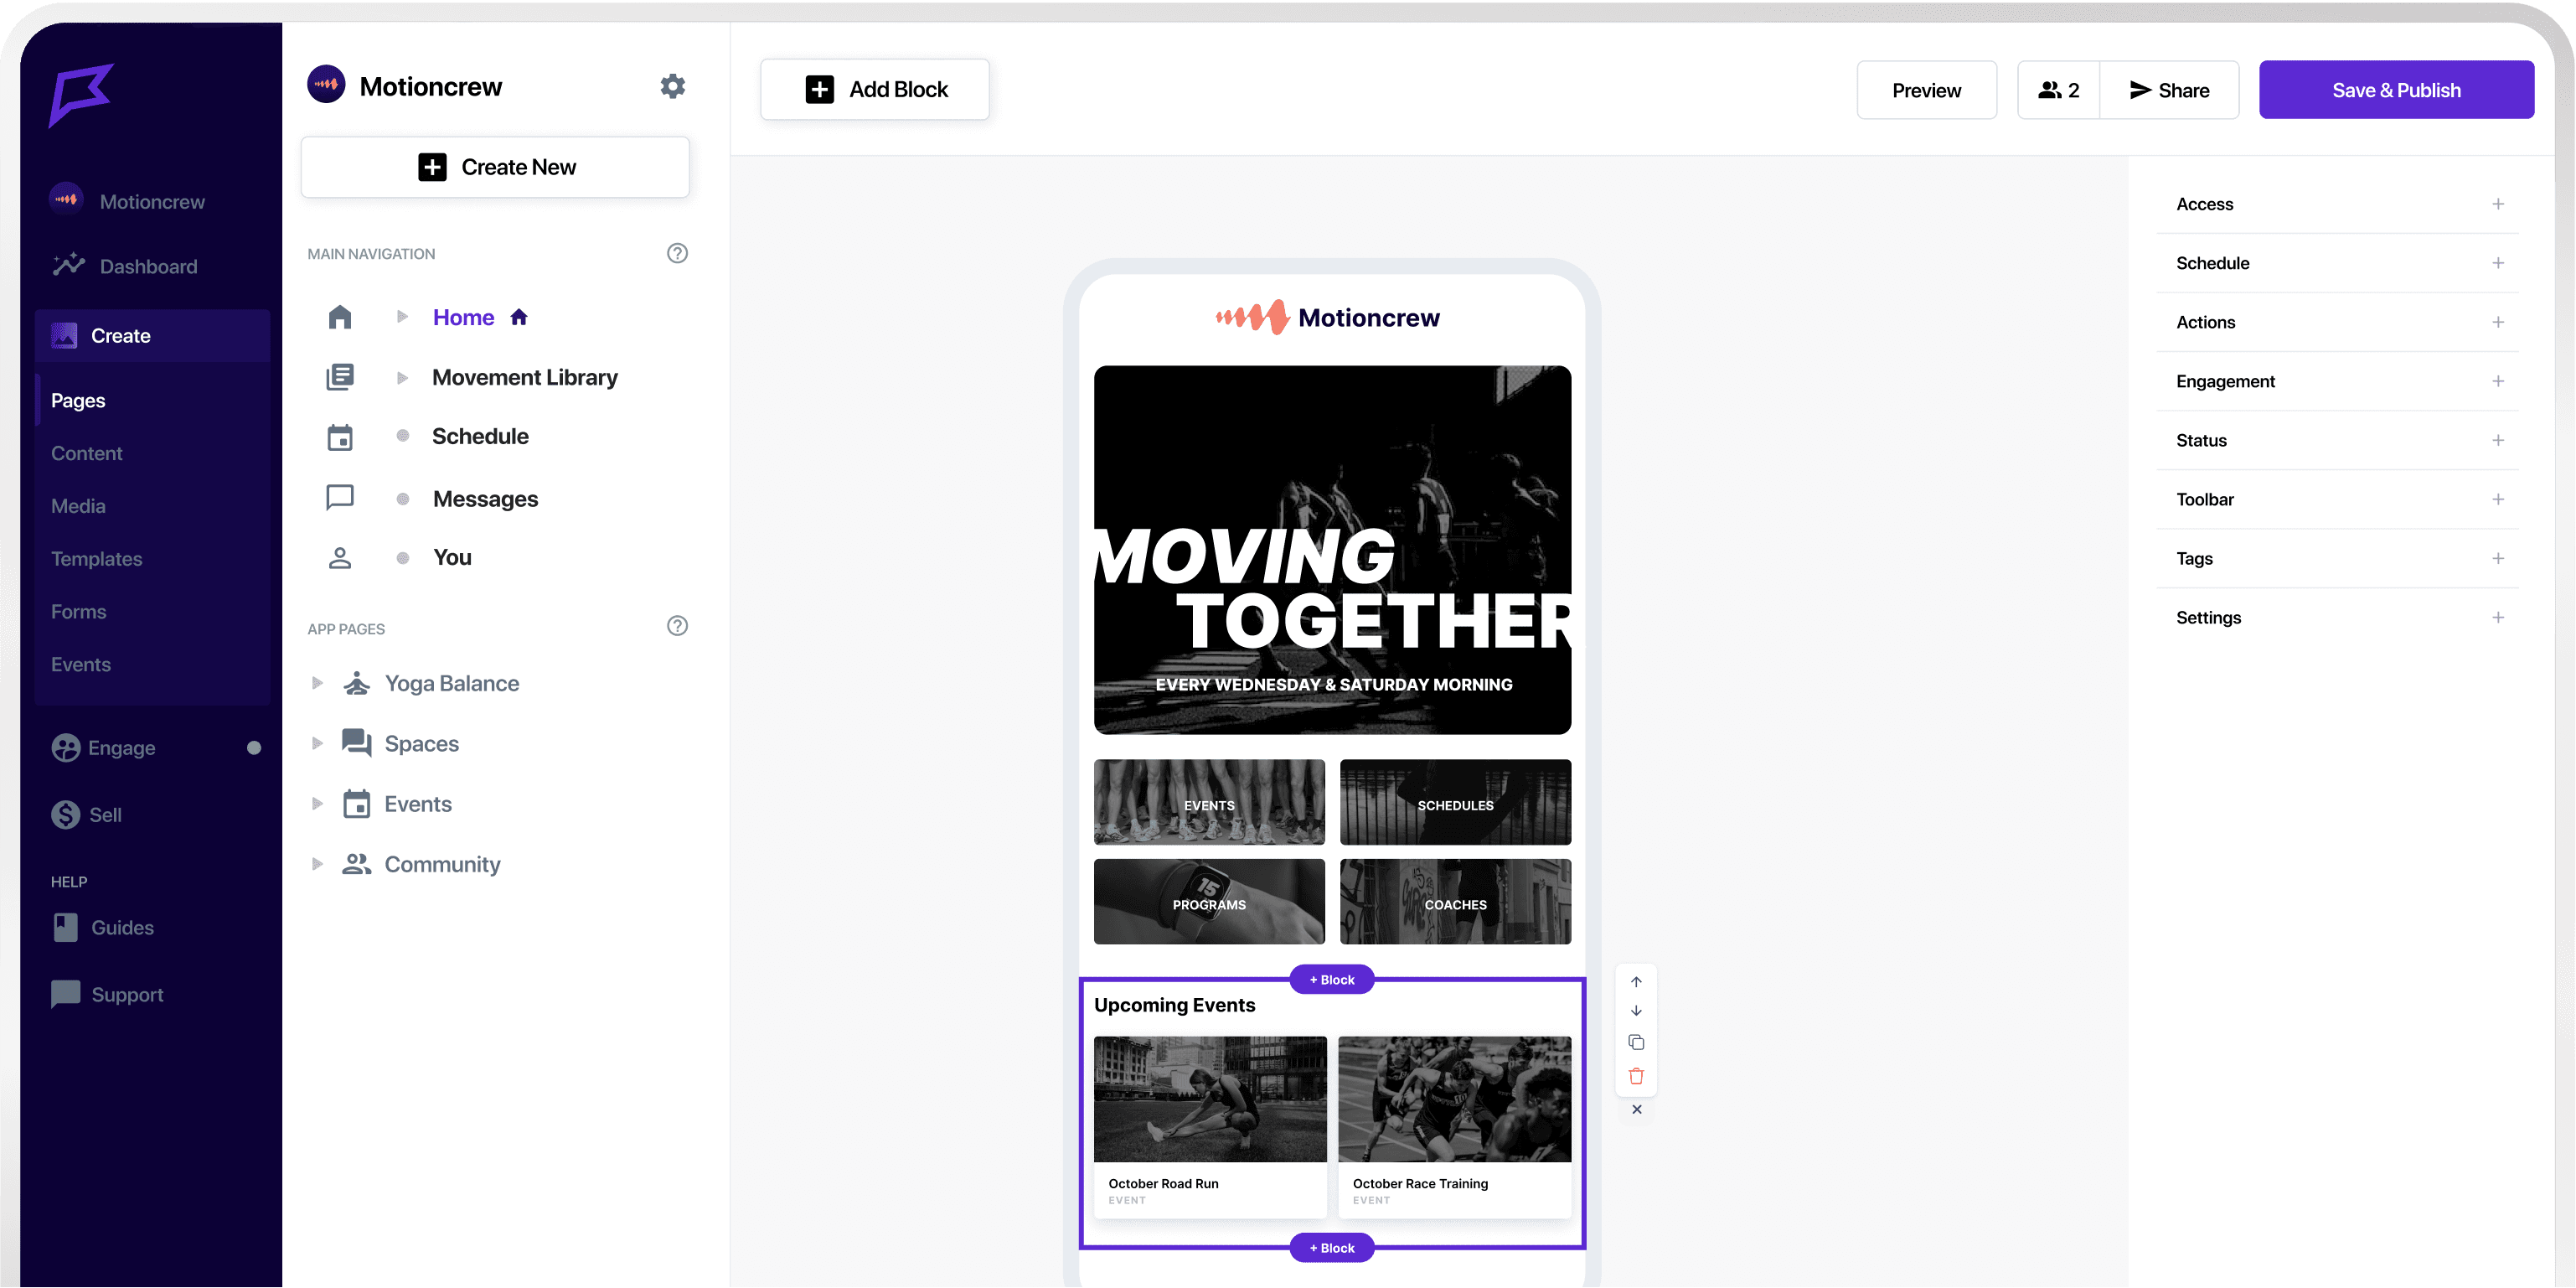Delete the selected block with the trash icon
2576x1288 pixels.
pyautogui.click(x=1637, y=1075)
